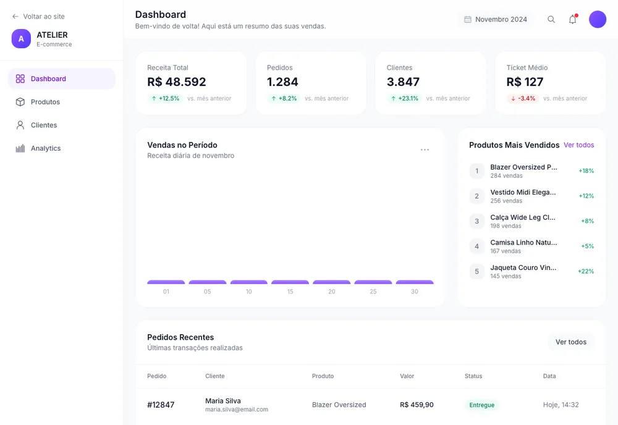Click Ver todos in Produtos Mais Vendidos
Viewport: 618px width, 425px height.
[x=578, y=145]
